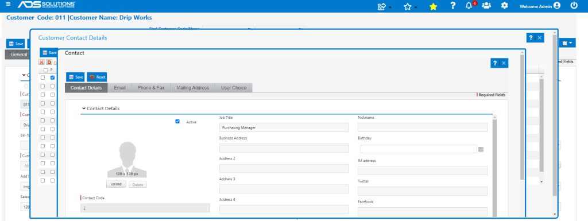The height and width of the screenshot is (221, 588).
Task: Open help in the Contact dialog
Action: click(x=495, y=63)
